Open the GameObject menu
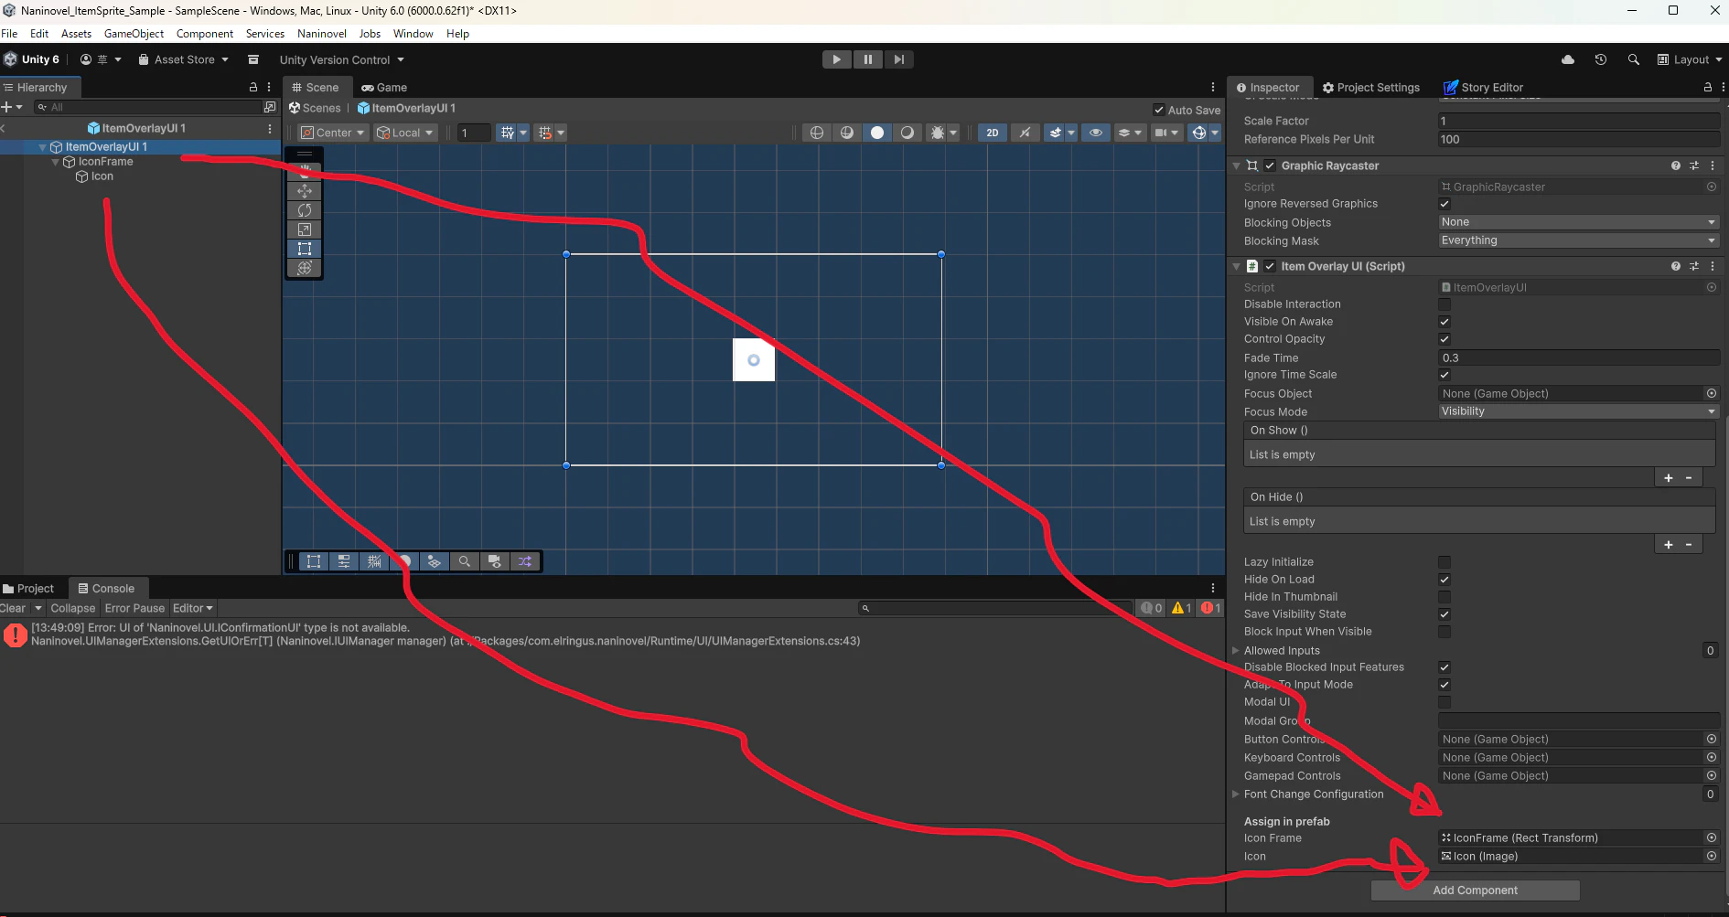 [x=134, y=34]
